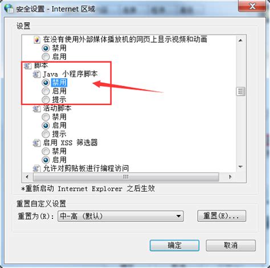Select 启用 under Java 小程序脚本
Image resolution: width=270 pixels, height=268 pixels.
click(x=46, y=91)
